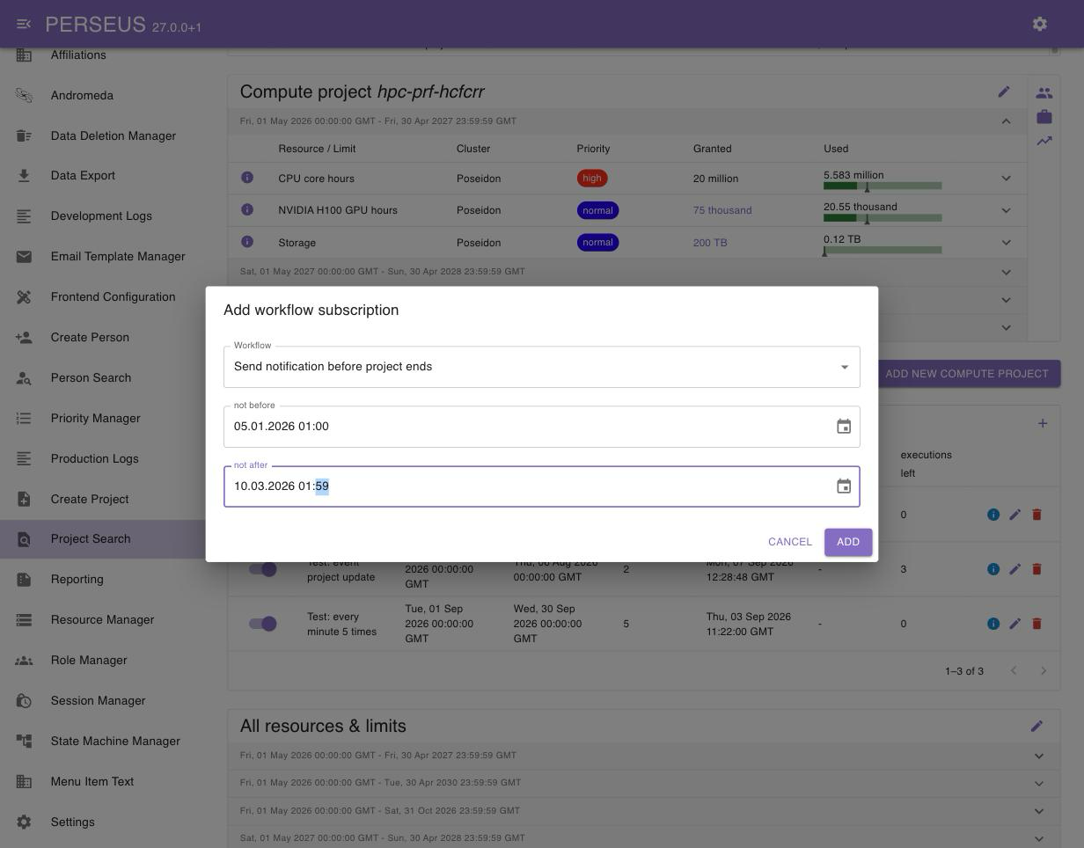Go to next page of subscriptions
1084x848 pixels.
coord(1044,671)
